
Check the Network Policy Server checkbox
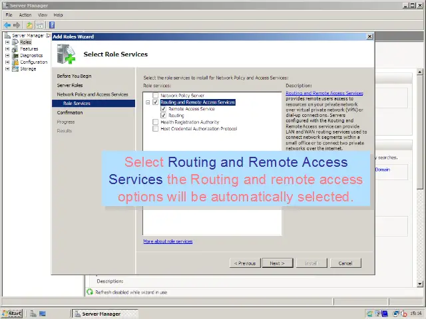(155, 96)
